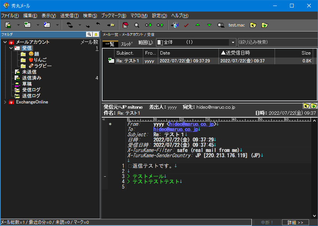Viewport: 318px width, 226px height.
Task: Send and receive mail with the double-arrow icon
Action: point(69,25)
